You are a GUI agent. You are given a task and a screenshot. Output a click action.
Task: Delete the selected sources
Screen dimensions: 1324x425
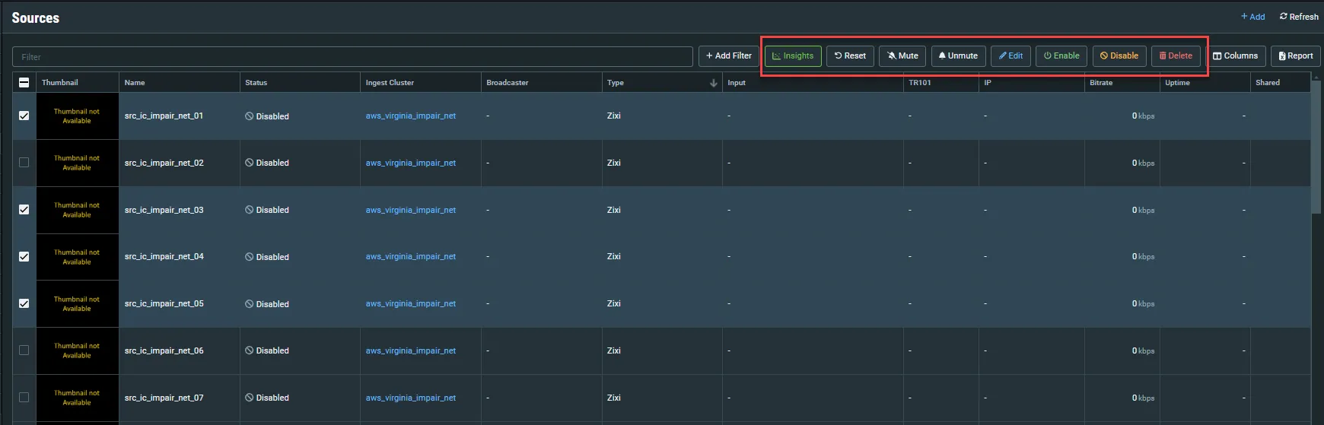[x=1176, y=56]
